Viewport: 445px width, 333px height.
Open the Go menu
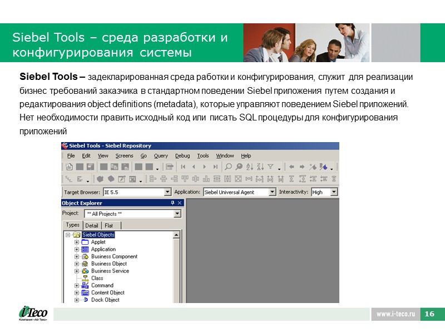pyautogui.click(x=144, y=156)
